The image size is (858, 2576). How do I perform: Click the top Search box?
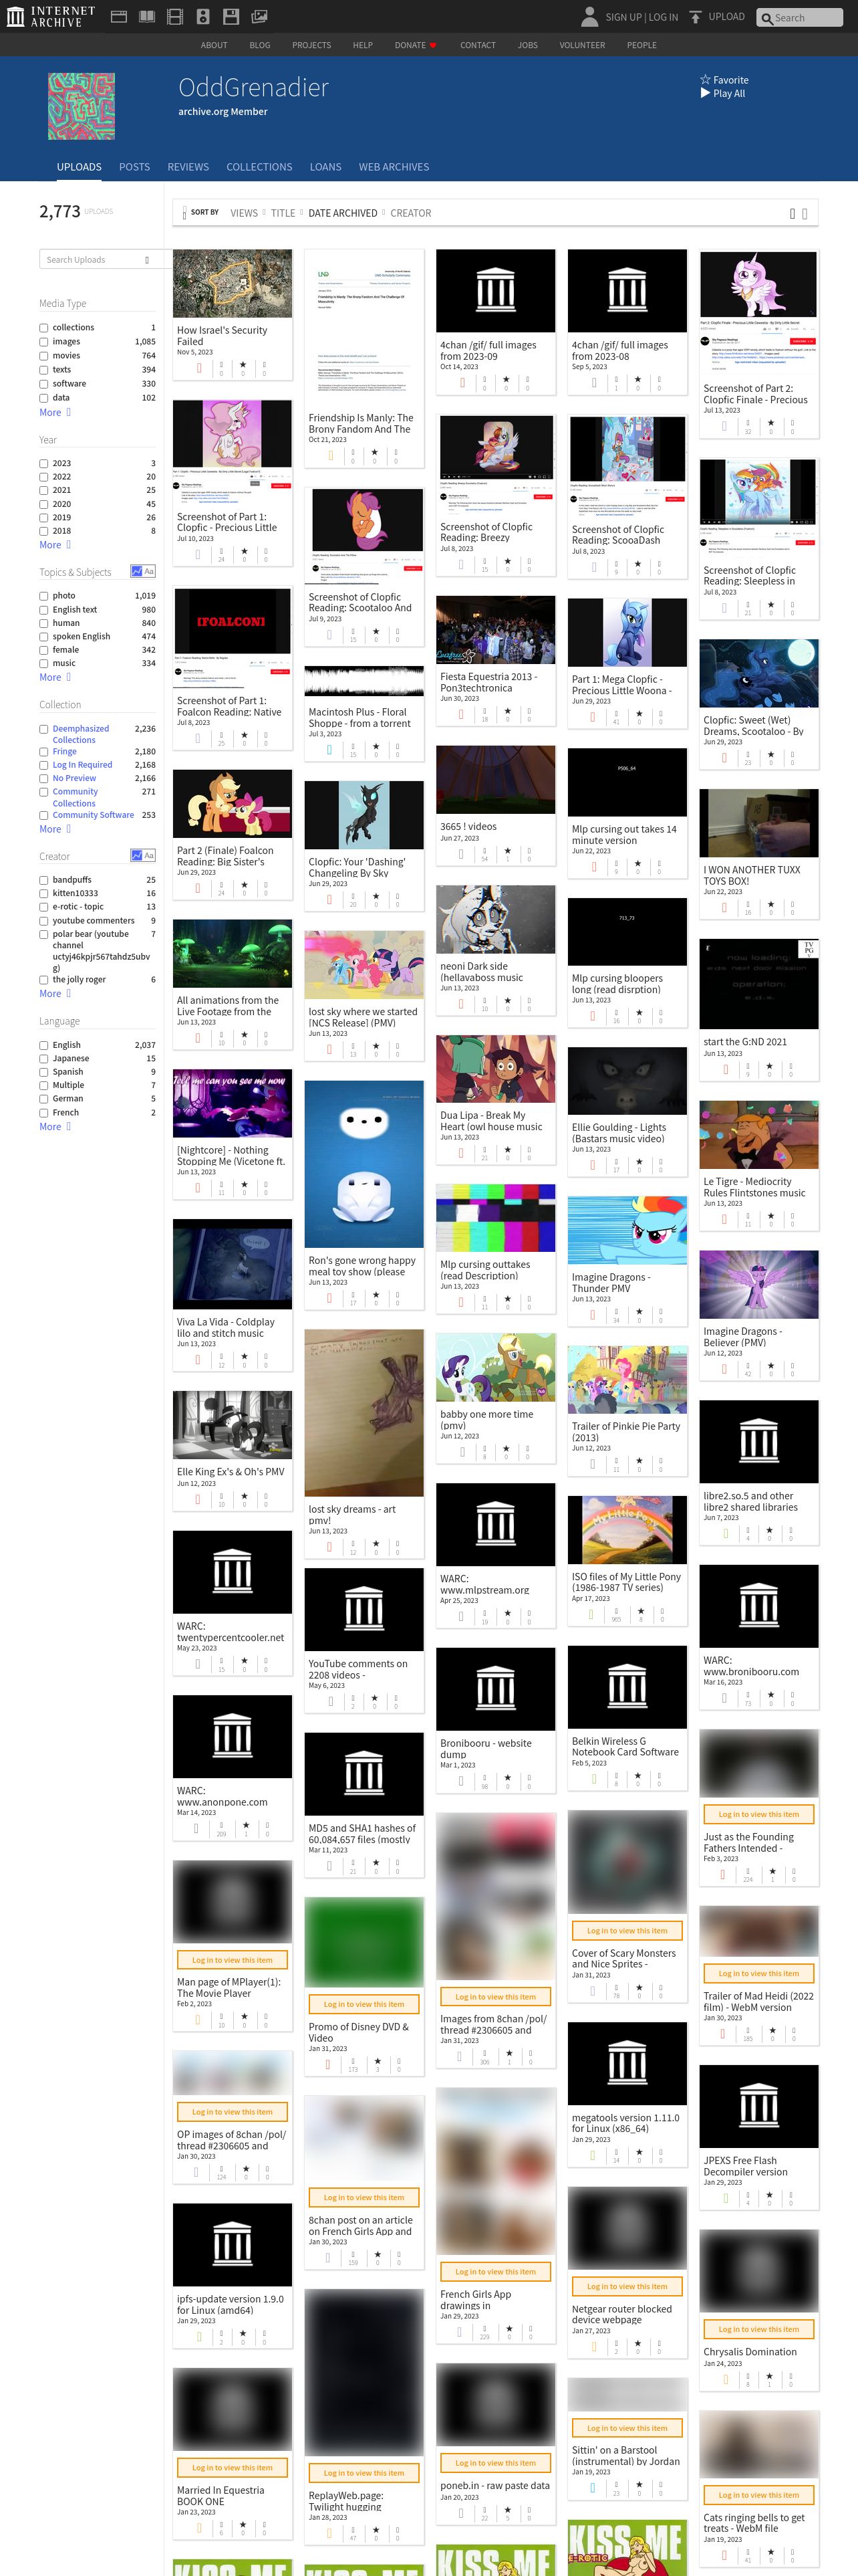(800, 17)
